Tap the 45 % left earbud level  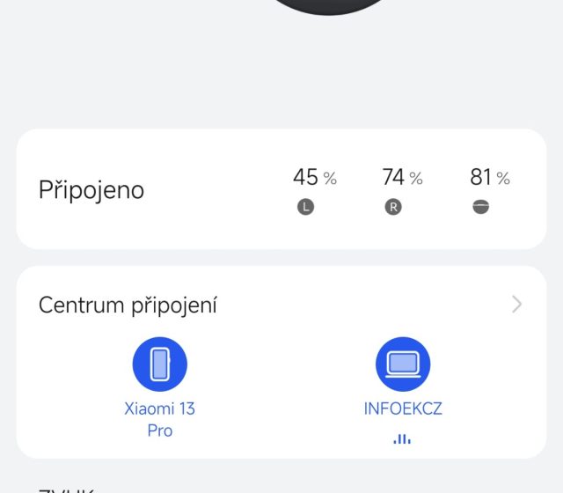point(305,178)
